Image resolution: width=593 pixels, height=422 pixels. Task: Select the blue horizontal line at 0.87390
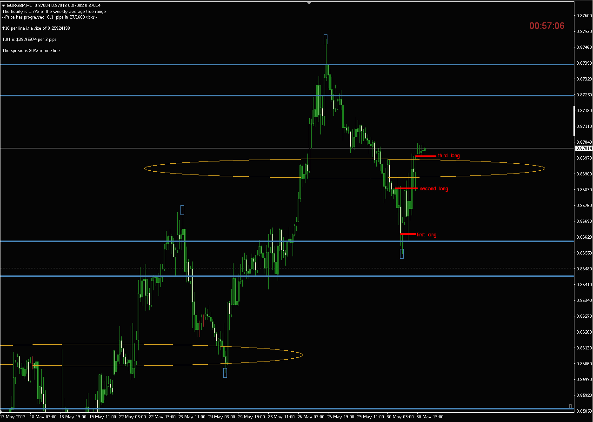pos(287,64)
